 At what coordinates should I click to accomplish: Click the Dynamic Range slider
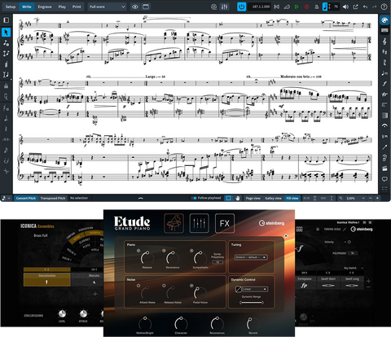pyautogui.click(x=252, y=302)
